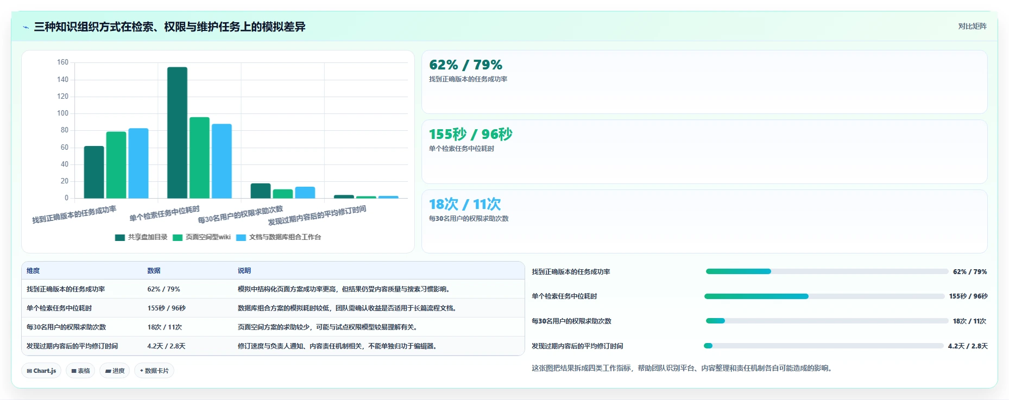This screenshot has width=1009, height=400.
Task: Click the chart axis label 发现过期内容后的平均修订时间
Action: click(x=317, y=215)
